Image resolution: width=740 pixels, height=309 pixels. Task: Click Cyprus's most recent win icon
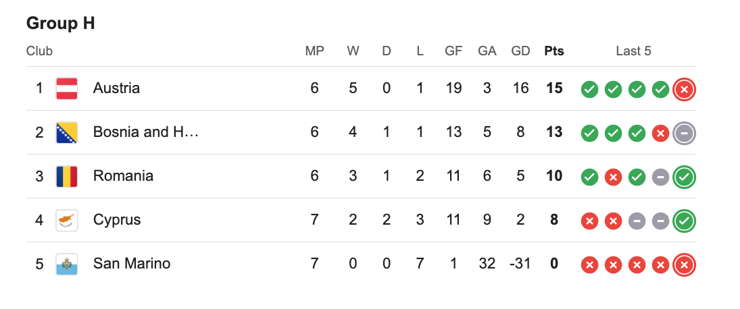click(x=685, y=221)
